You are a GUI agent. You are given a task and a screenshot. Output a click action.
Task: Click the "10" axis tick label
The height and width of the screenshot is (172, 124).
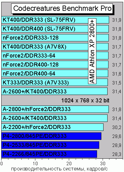(35, 164)
